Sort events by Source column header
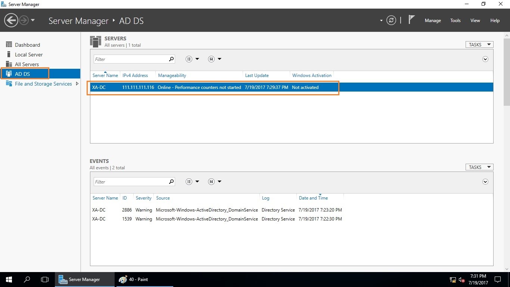 163,198
